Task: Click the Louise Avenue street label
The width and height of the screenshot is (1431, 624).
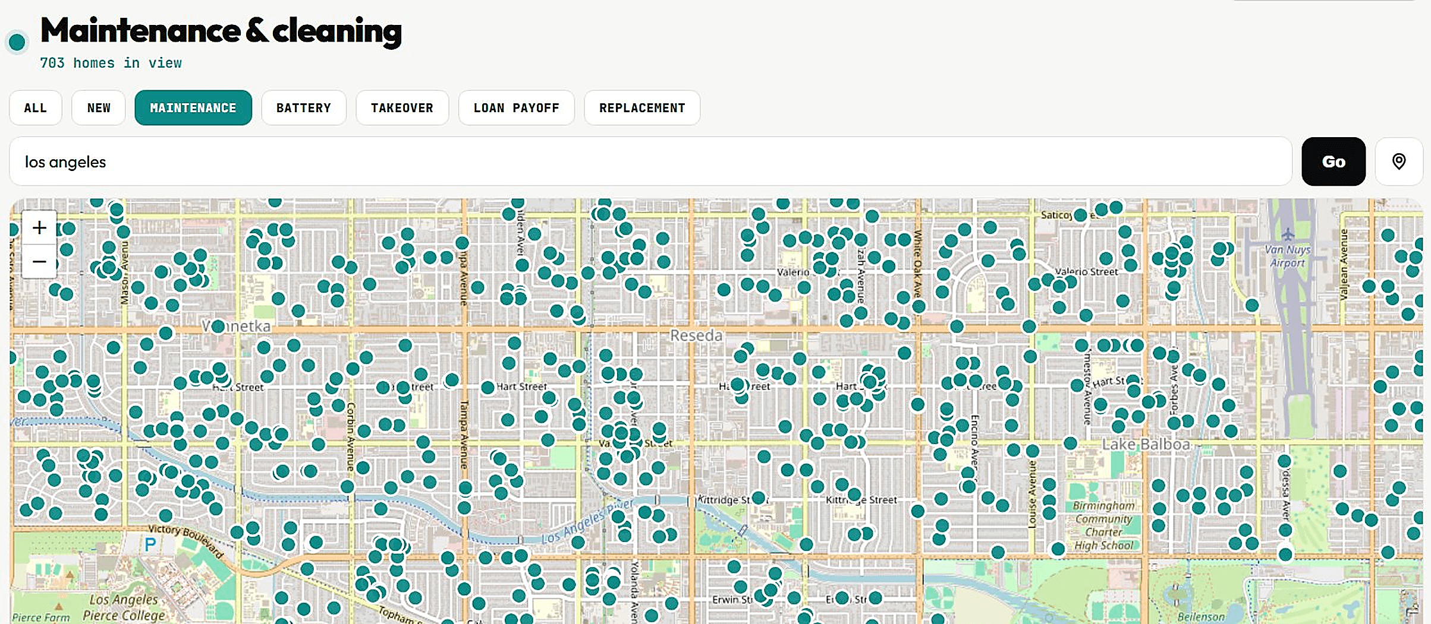Action: 1032,494
